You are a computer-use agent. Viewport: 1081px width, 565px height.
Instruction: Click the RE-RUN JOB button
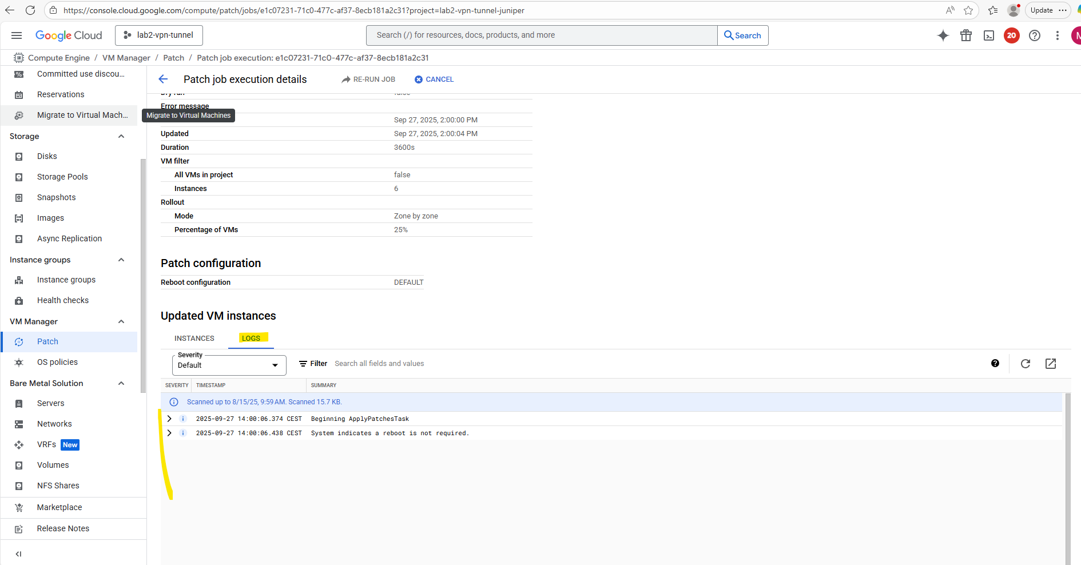368,79
